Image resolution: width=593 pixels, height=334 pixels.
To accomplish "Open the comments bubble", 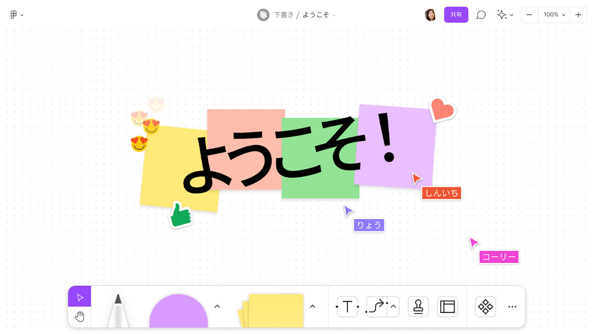I will 481,15.
